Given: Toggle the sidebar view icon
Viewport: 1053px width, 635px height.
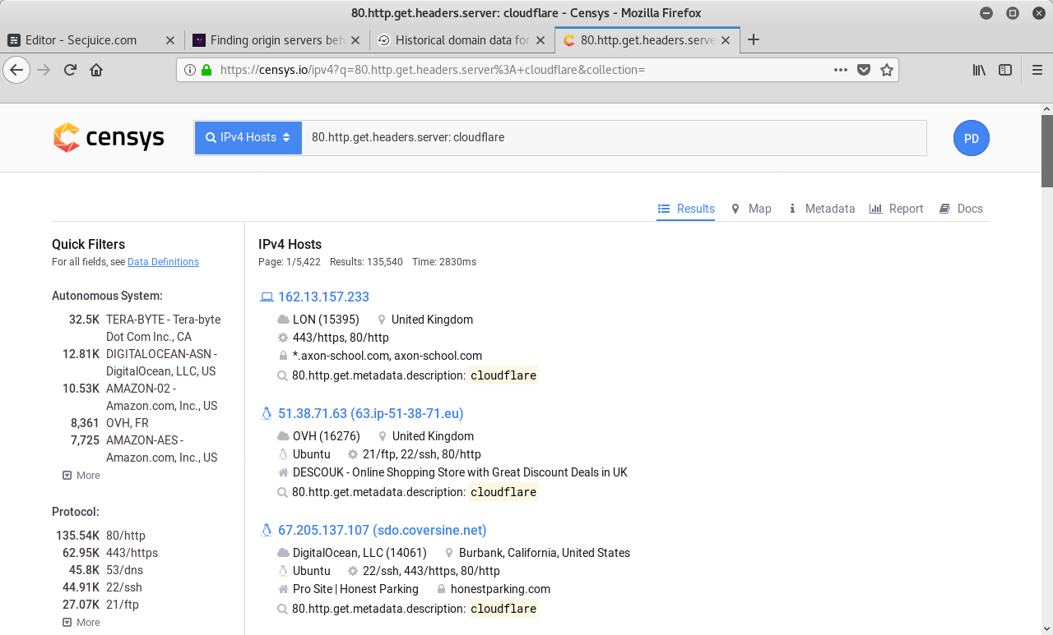Looking at the screenshot, I should pos(1005,70).
